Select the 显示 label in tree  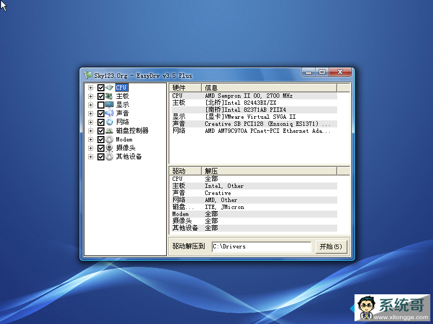click(x=122, y=105)
